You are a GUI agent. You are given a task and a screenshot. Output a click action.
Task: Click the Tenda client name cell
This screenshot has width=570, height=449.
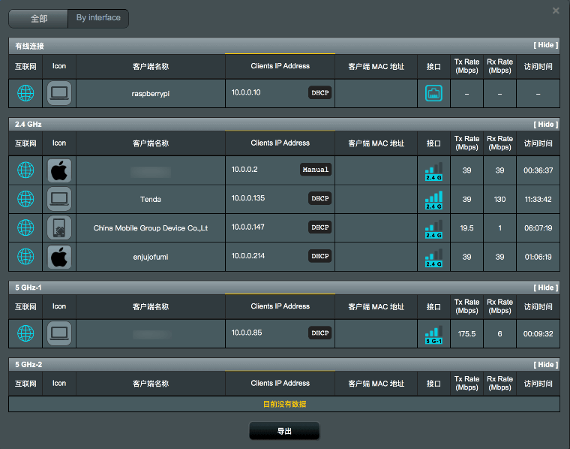tap(150, 199)
